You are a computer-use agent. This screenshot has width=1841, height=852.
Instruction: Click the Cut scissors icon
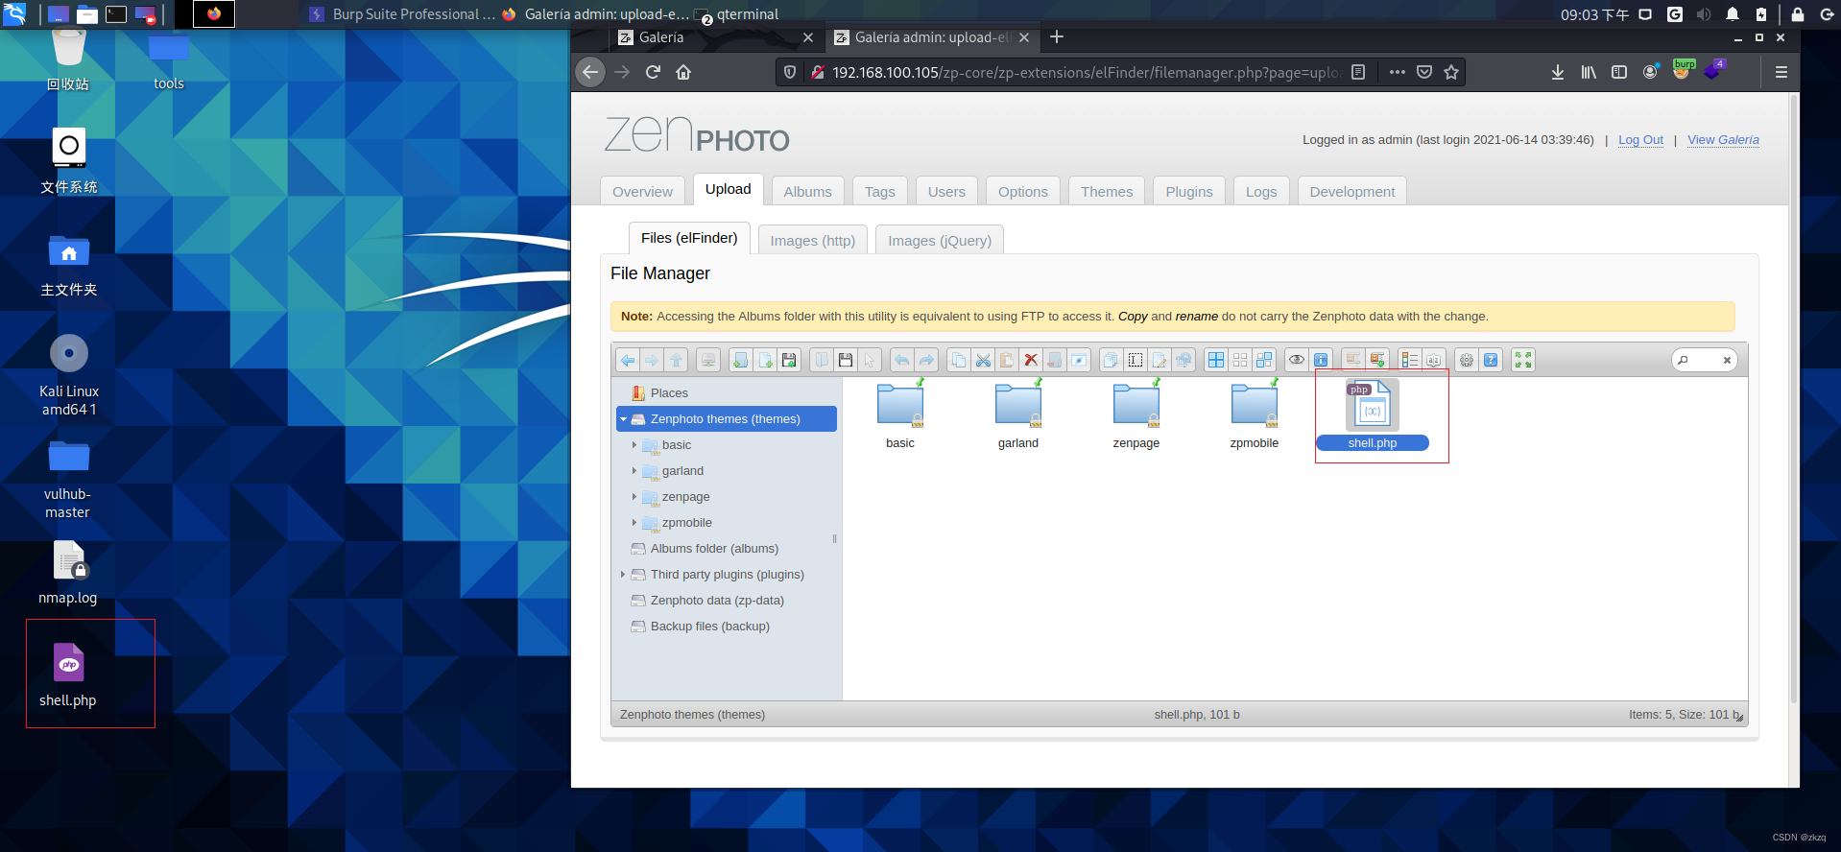coord(983,360)
